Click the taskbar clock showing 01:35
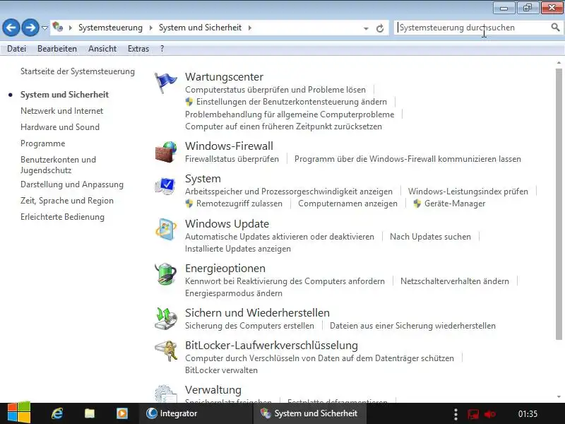This screenshot has width=565, height=424. [528, 414]
